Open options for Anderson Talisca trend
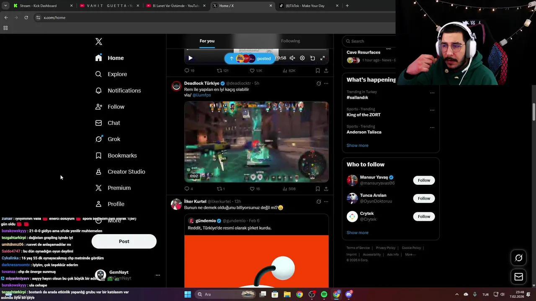 (x=432, y=127)
